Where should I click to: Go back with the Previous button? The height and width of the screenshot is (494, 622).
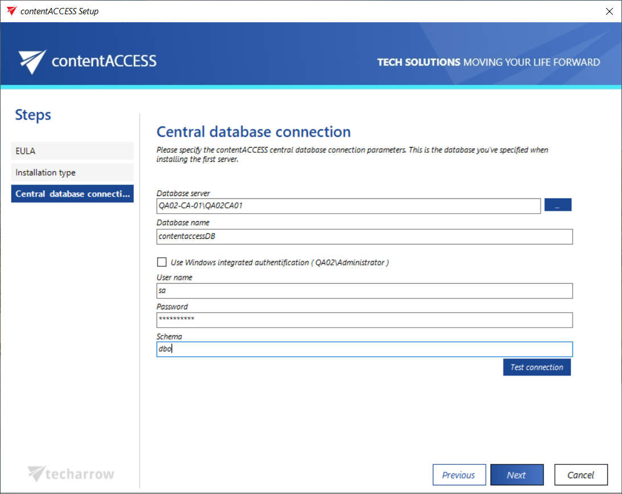coord(459,475)
